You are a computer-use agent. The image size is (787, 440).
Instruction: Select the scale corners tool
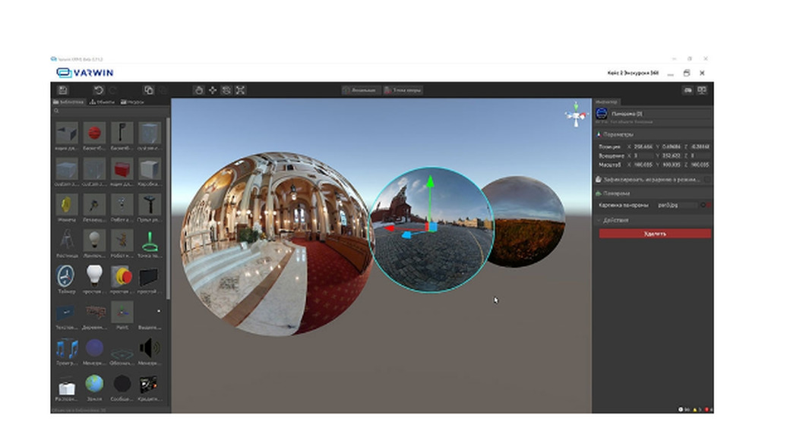[240, 90]
